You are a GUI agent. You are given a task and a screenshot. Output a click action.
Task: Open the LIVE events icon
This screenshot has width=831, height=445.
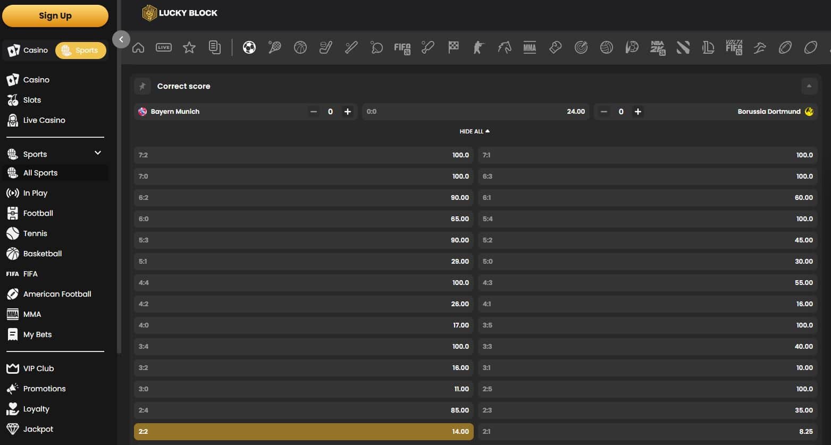coord(164,48)
